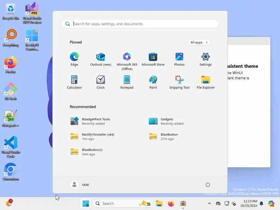Image resolution: width=280 pixels, height=210 pixels.
Task: Launch Notepad from pinned apps
Action: coord(127,82)
